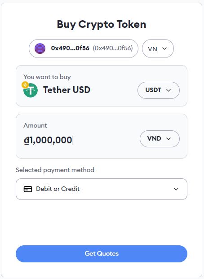Screen dimensions: 204x279
Task: Click the Tether USD token logo
Action: pos(31,90)
